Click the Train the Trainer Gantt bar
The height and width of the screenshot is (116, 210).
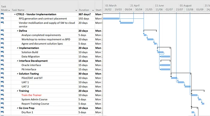[194, 95]
